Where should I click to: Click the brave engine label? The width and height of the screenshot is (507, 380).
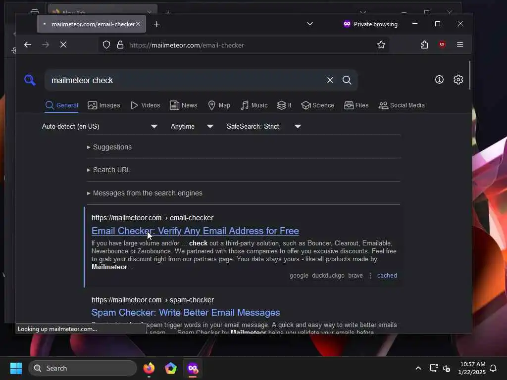point(355,276)
